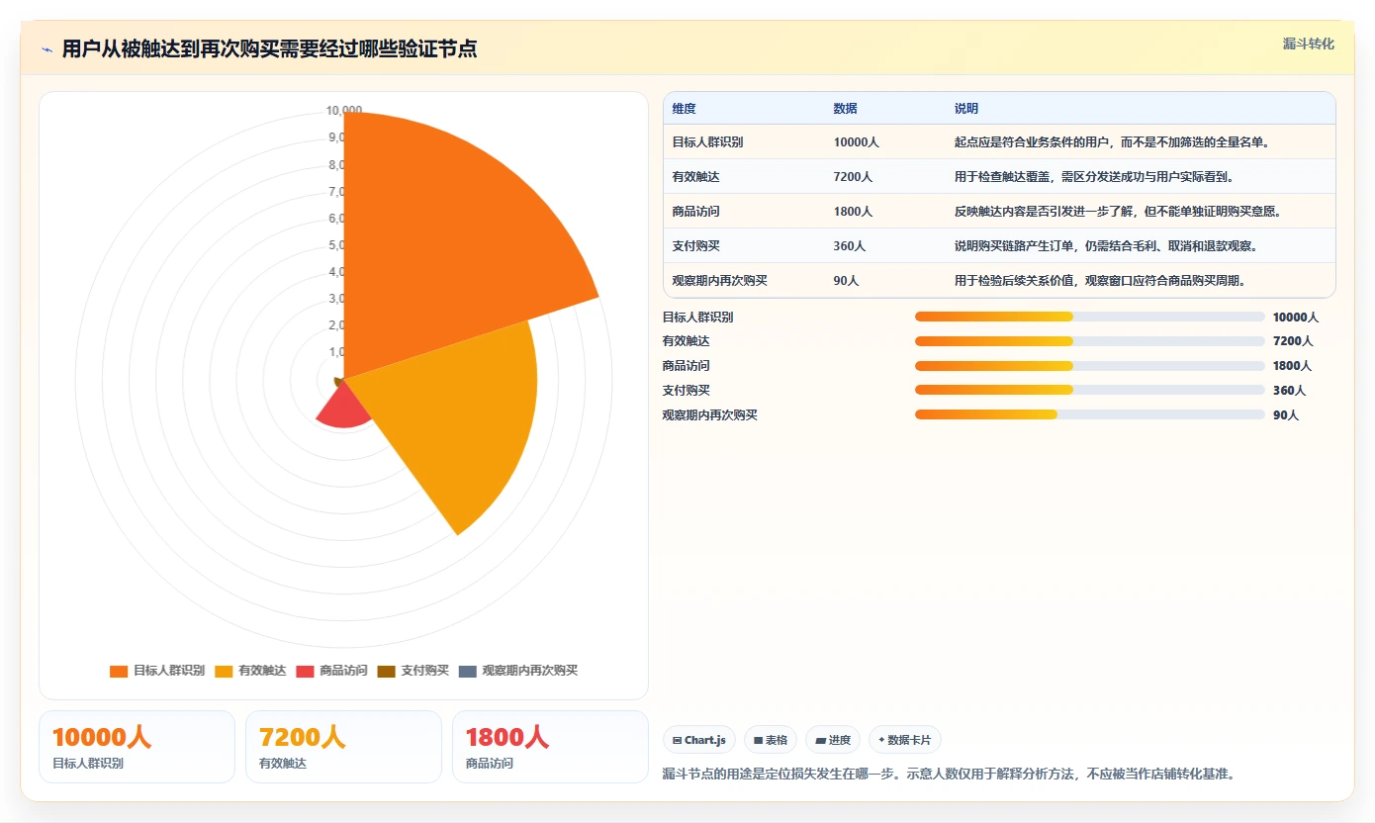Open the 1800人 商品访问 data card

click(x=550, y=747)
